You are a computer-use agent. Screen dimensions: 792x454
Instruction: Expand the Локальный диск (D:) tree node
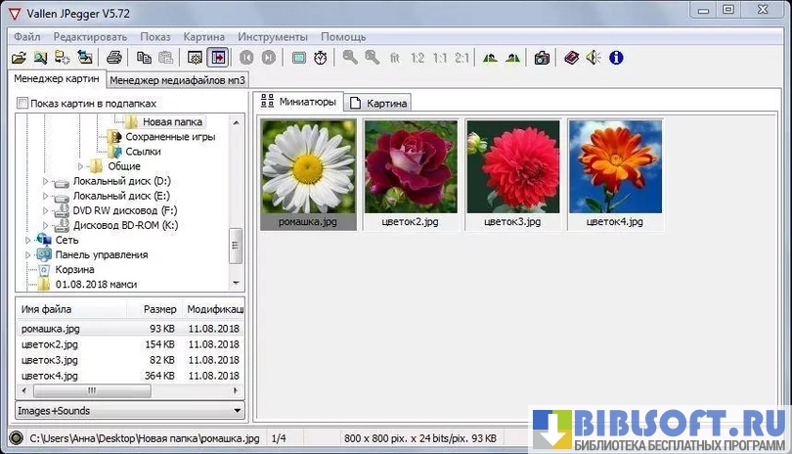45,181
